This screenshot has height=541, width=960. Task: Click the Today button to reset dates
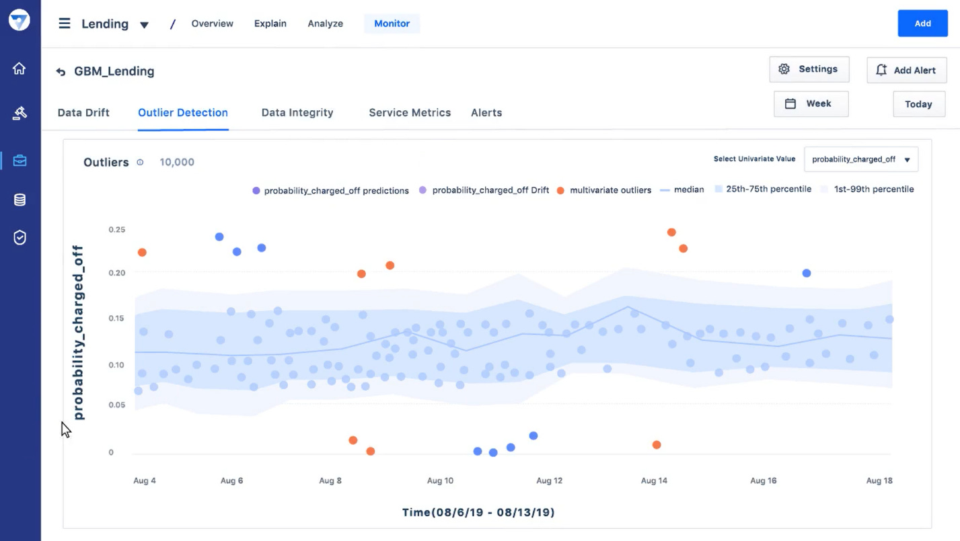(x=919, y=104)
